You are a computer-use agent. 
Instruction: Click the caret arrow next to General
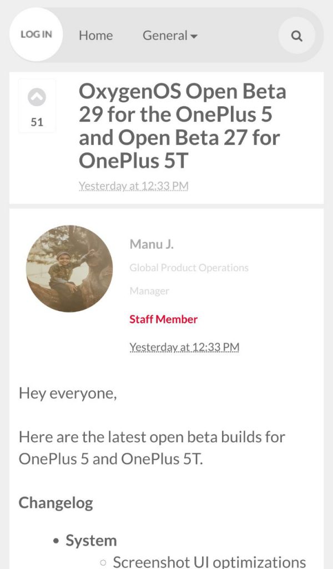pos(194,37)
